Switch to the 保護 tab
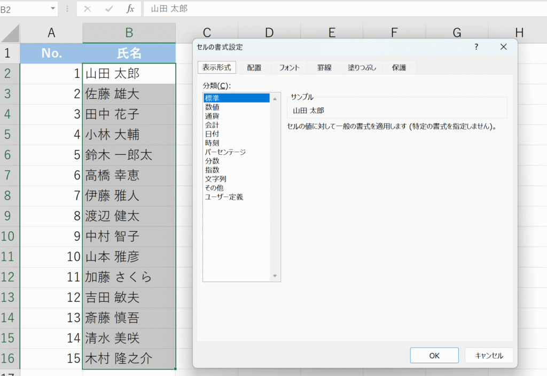 tap(399, 68)
